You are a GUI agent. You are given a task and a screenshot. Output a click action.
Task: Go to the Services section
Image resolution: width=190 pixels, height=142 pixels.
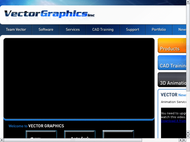(x=73, y=30)
